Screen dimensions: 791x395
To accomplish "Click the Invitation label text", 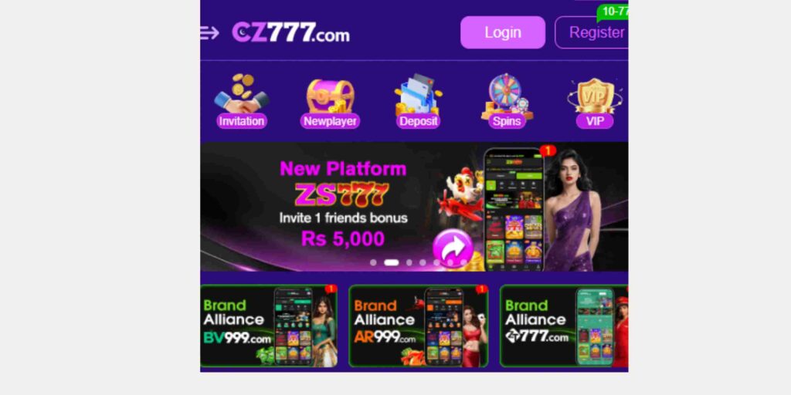I will 241,121.
